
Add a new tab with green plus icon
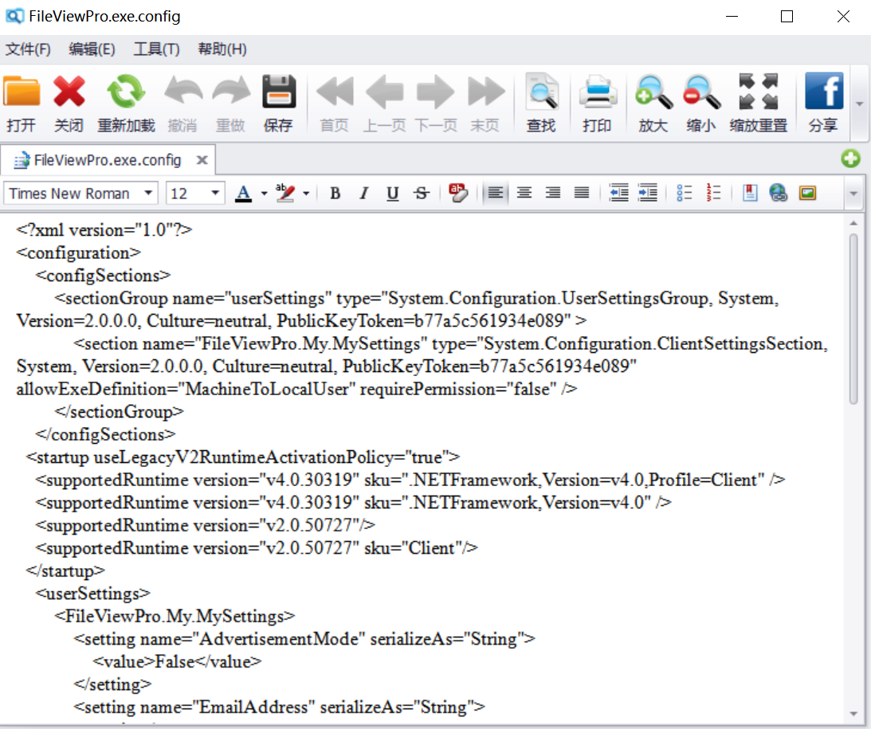850,159
